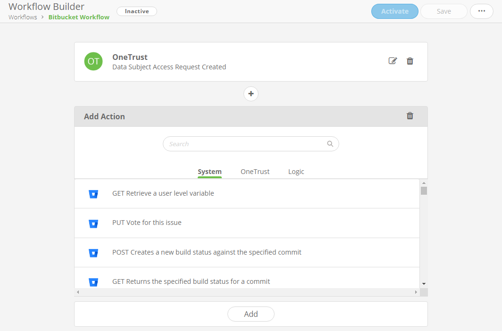Click the plus icon to insert a step

pos(251,94)
